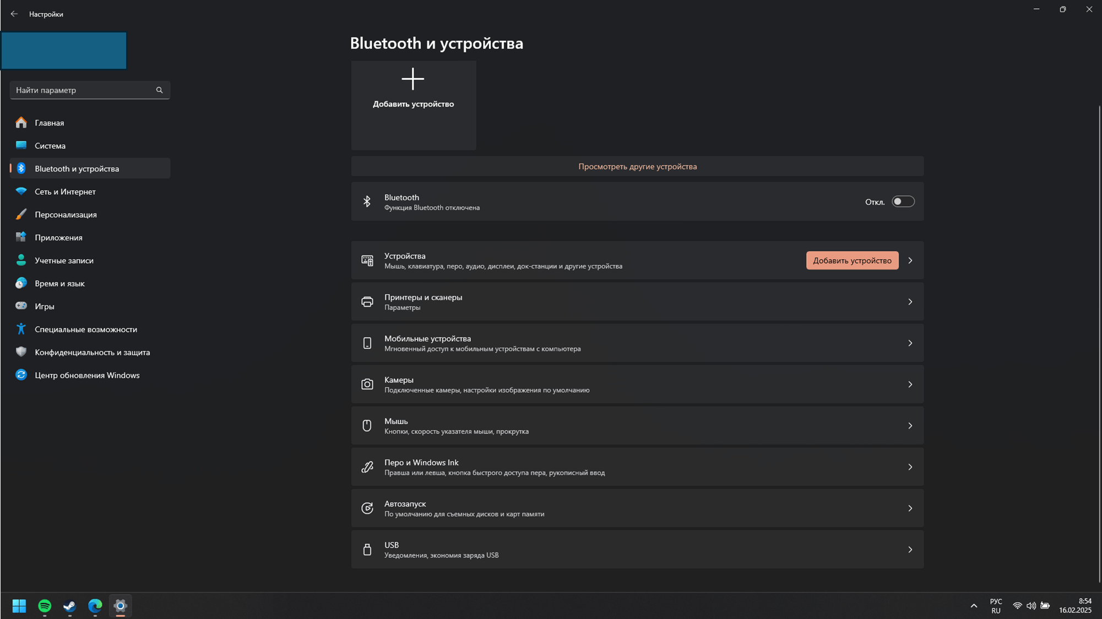
Task: Click Функция Bluetooth отключена status text
Action: tap(432, 207)
